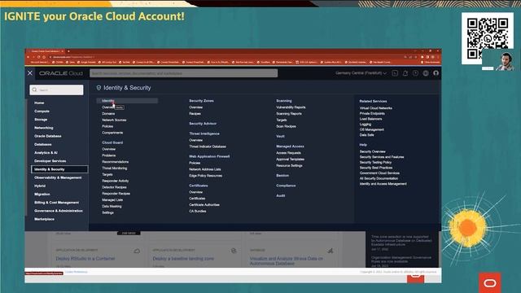The width and height of the screenshot is (521, 293).
Task: Open Virtual Cloud Networks under Related Services
Action: pos(376,108)
